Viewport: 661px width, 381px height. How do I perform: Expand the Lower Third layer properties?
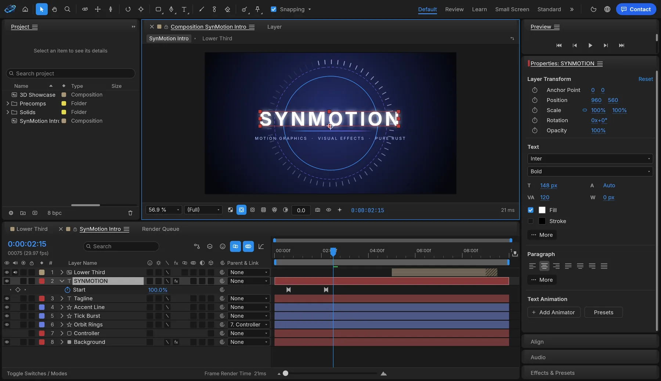point(62,272)
